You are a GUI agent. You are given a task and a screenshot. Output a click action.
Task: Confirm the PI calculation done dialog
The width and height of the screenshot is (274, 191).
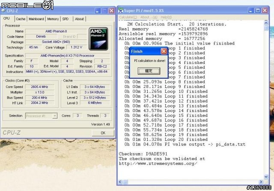[x=149, y=71]
